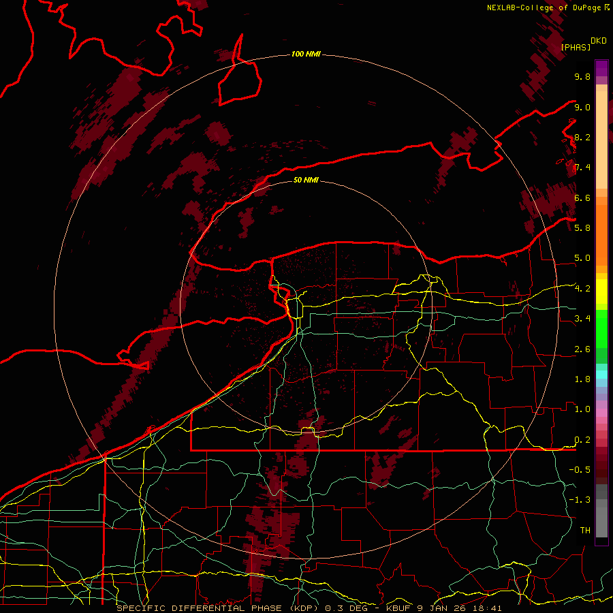Click the 8.2 scale value
613x613 pixels.
click(x=582, y=137)
